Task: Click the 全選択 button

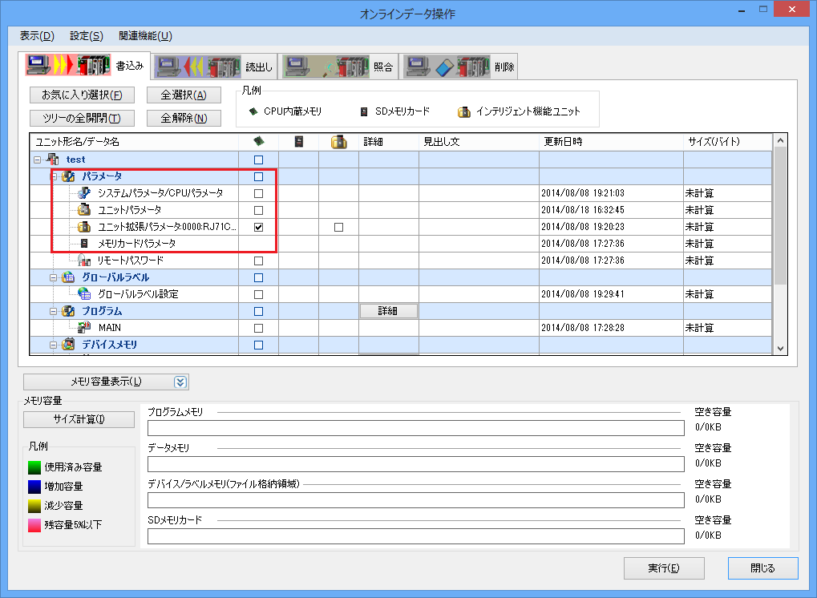Action: coord(182,94)
